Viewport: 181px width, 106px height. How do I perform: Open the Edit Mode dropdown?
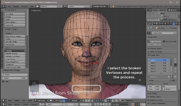[x=41, y=101]
